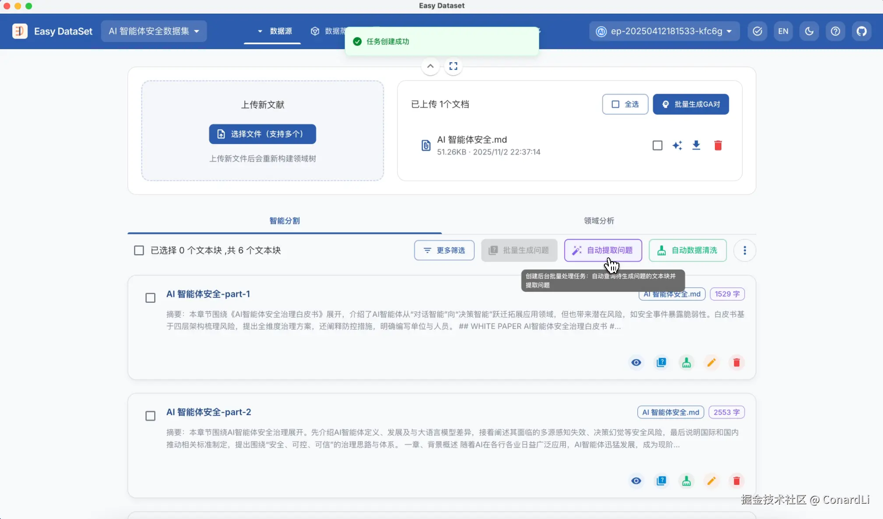Click the 自动数据清洗 button
The image size is (883, 519).
pyautogui.click(x=688, y=250)
